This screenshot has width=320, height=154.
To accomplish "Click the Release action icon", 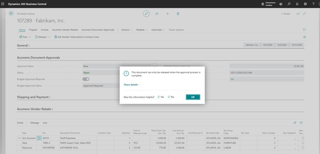I will pyautogui.click(x=36, y=37).
